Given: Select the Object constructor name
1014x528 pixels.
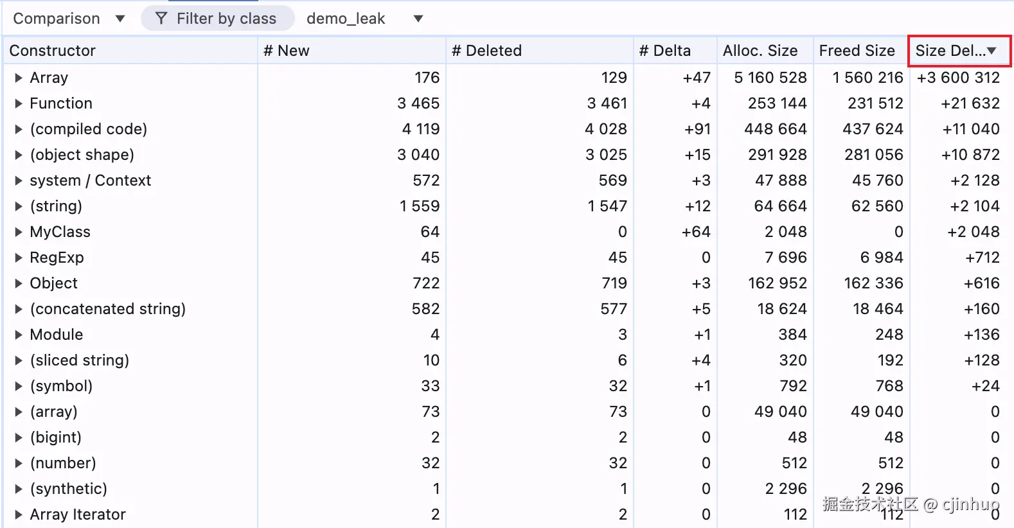Looking at the screenshot, I should 53,283.
